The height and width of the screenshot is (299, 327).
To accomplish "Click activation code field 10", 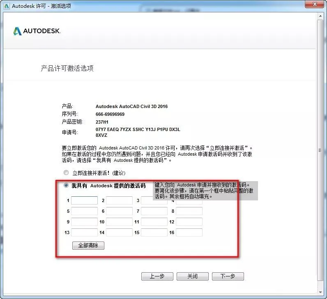I will [119, 222].
